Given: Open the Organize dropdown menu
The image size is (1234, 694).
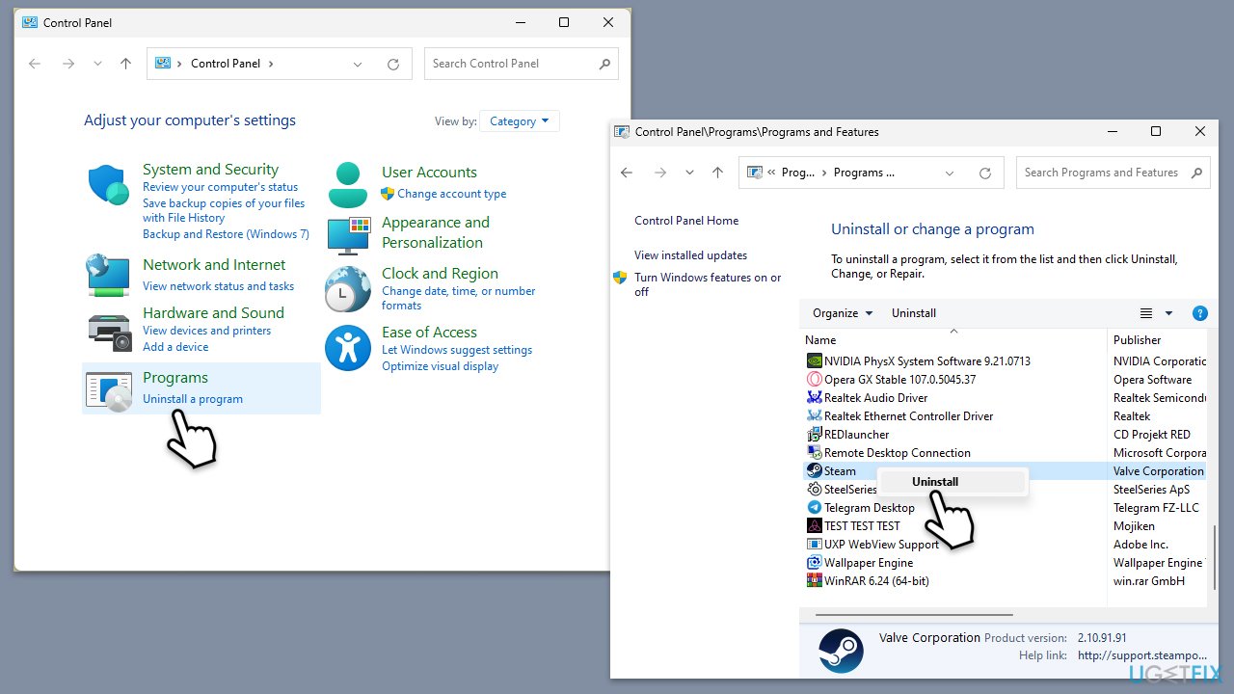Looking at the screenshot, I should point(842,313).
